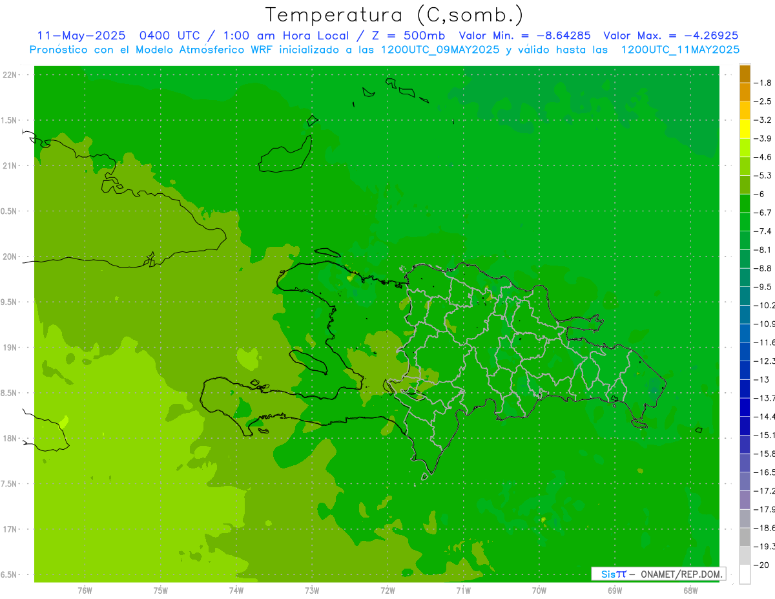Viewport: 775px width, 599px height.
Task: Click the '75W' longitude axis label
Action: pos(161,590)
